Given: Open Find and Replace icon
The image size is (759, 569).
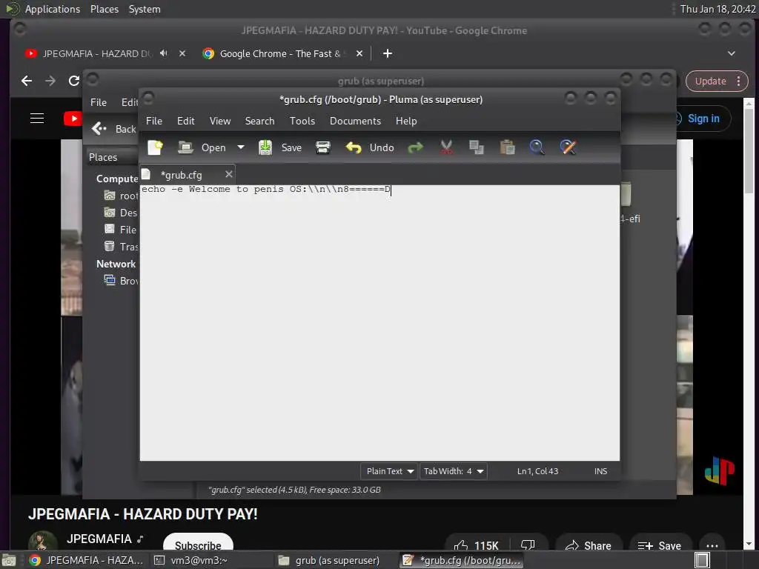Looking at the screenshot, I should (568, 147).
